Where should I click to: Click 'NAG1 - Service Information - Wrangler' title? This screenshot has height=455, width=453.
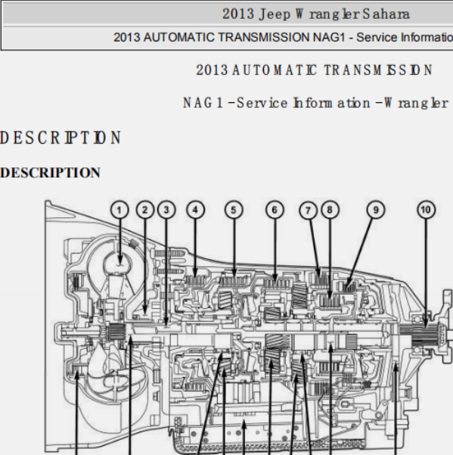[x=315, y=103]
